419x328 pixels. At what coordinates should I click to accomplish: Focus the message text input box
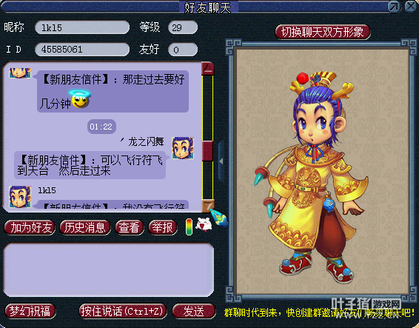[x=109, y=270]
